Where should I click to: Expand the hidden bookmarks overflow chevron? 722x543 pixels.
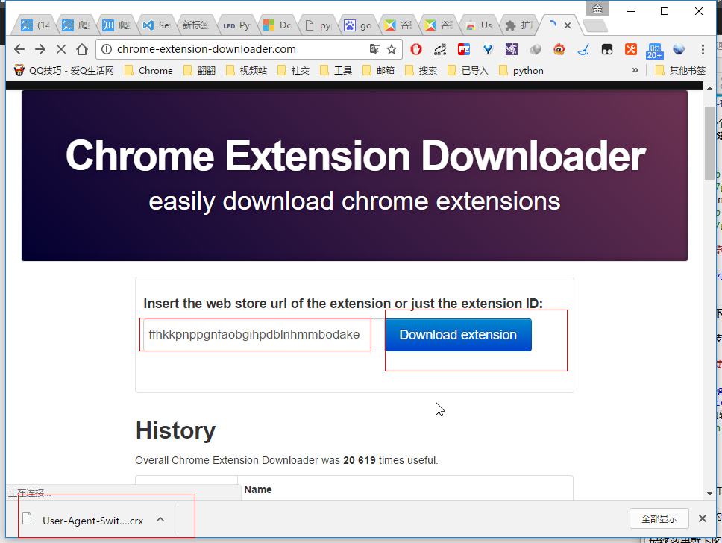(x=635, y=70)
